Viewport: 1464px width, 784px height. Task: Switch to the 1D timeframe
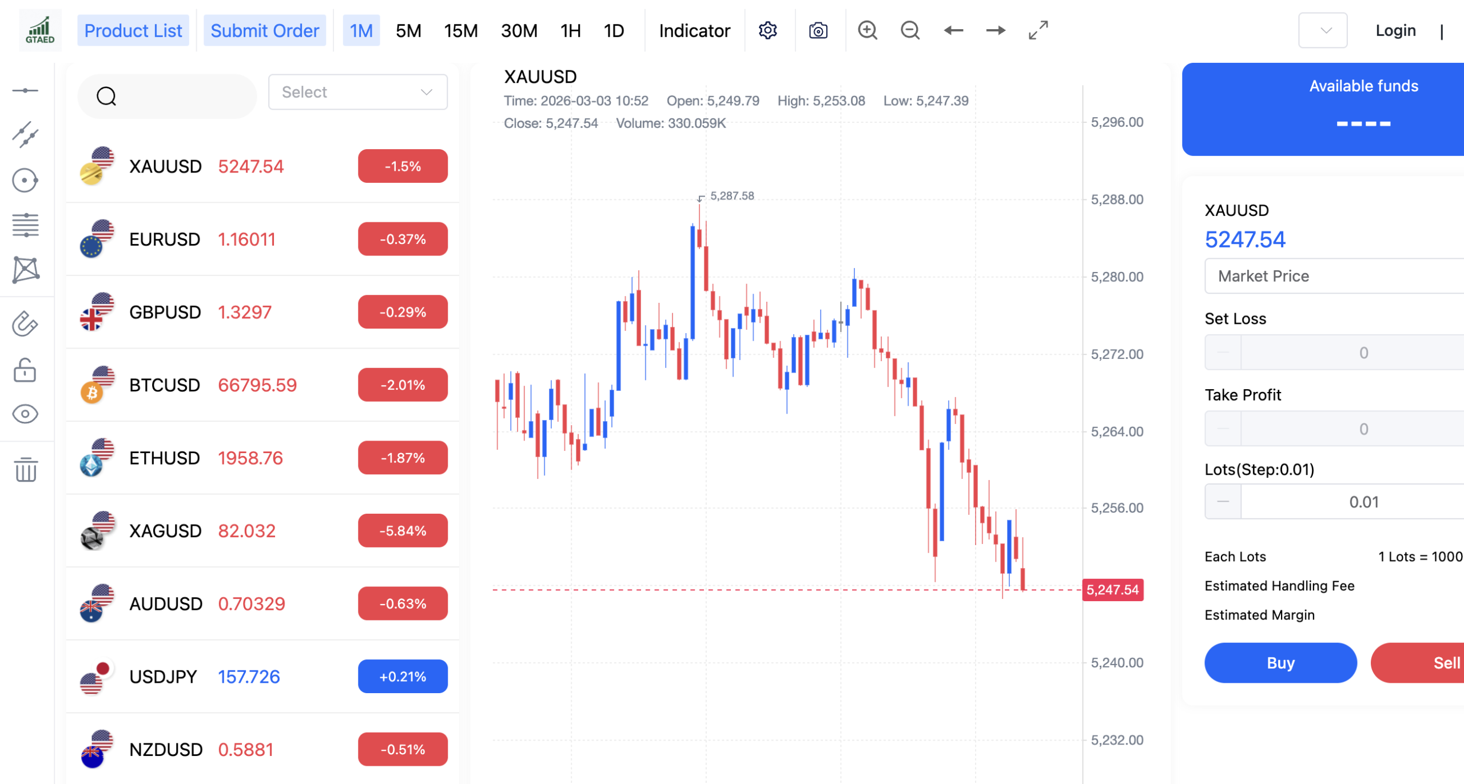614,30
